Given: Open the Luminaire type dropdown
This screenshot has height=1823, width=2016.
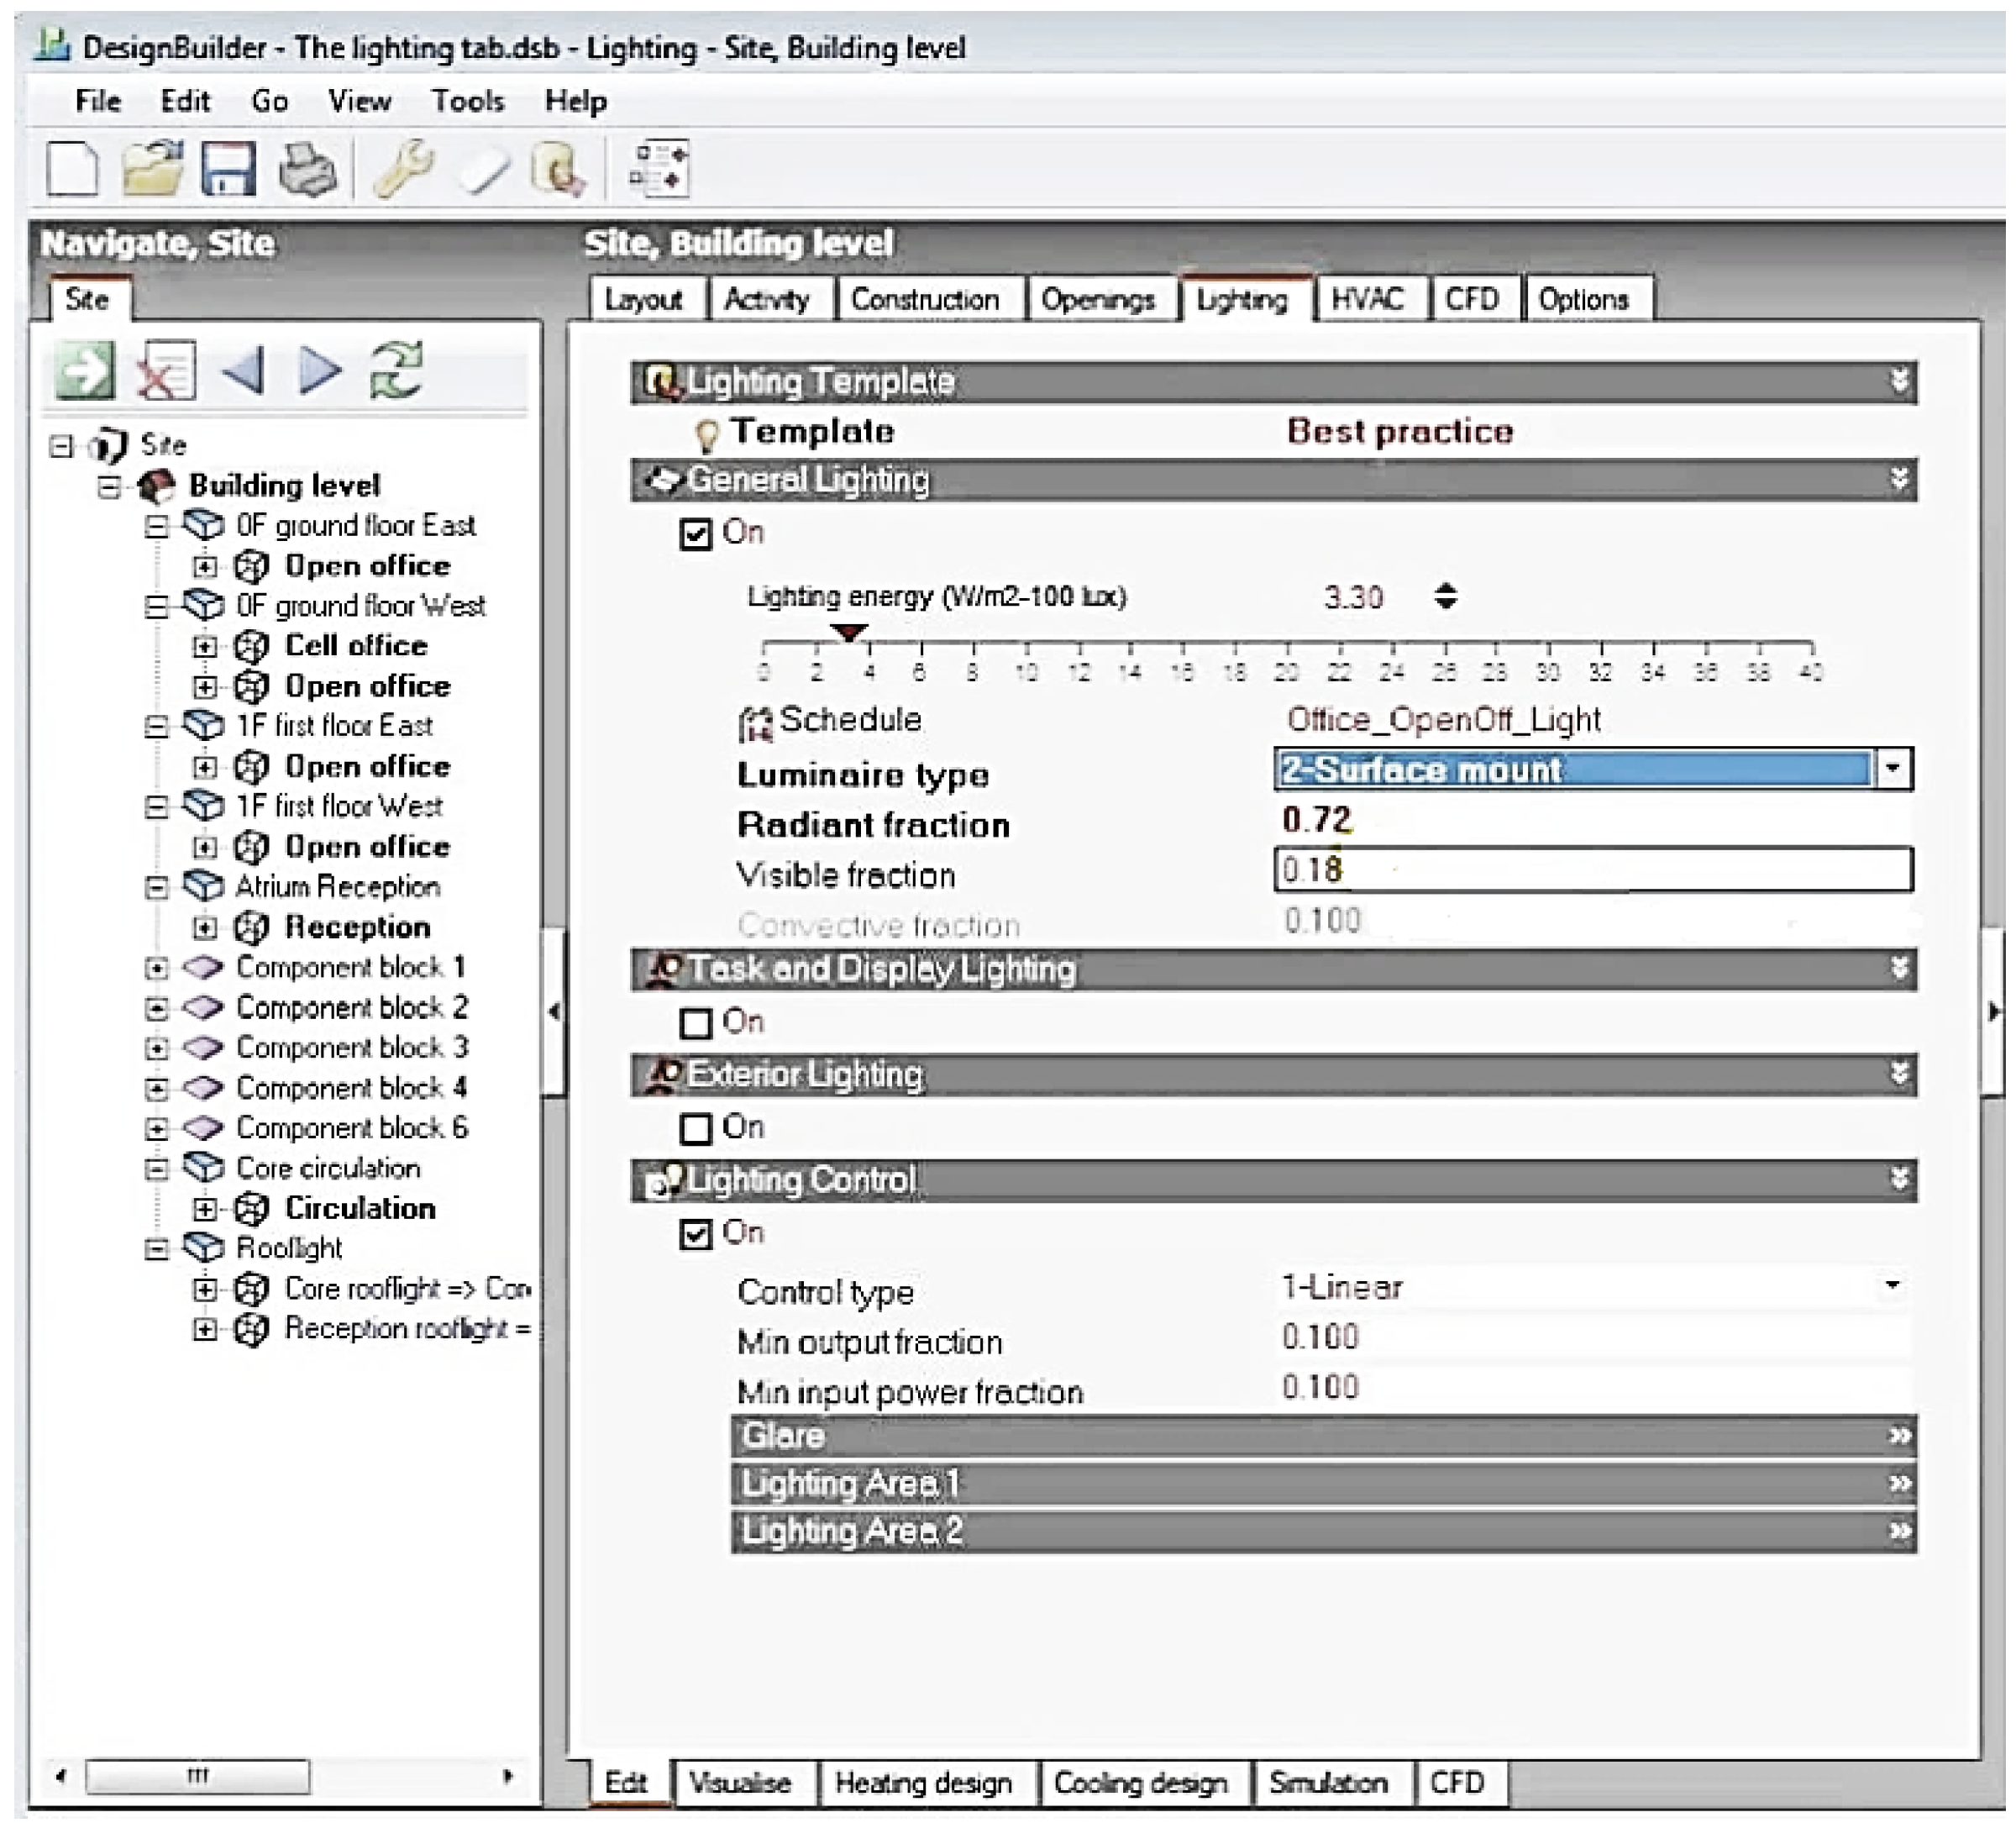Looking at the screenshot, I should click(1892, 769).
